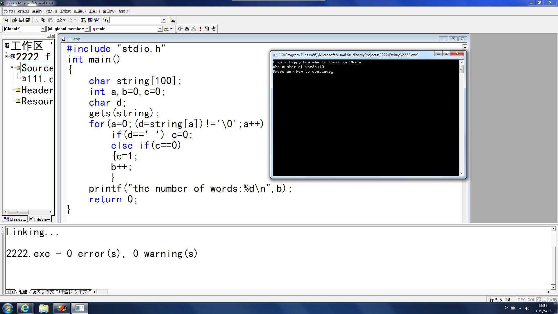Collapse the Source Files folder node
Viewport: 558px width, 314px height.
click(x=12, y=67)
